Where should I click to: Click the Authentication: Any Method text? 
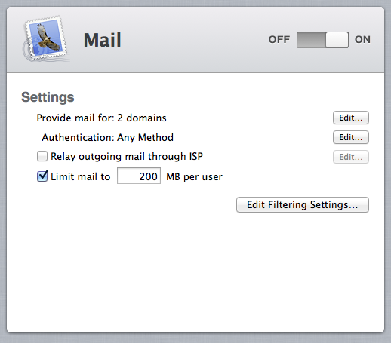tap(107, 137)
